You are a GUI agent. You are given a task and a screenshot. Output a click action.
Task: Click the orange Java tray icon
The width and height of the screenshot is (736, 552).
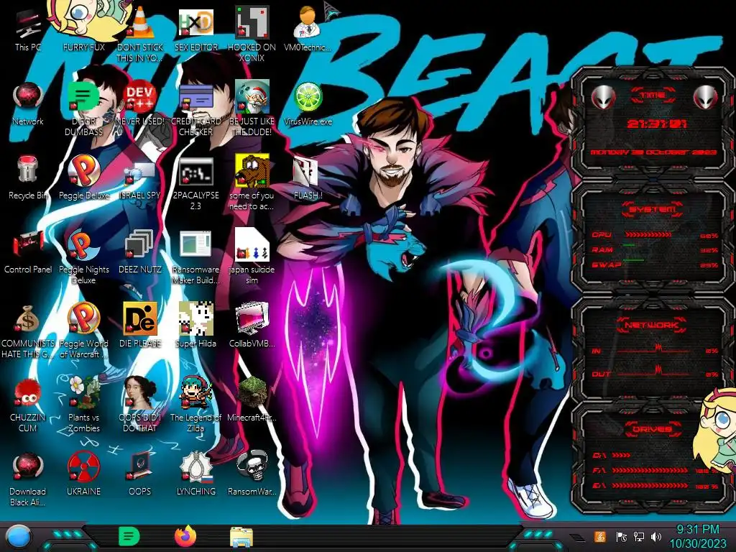tap(599, 536)
